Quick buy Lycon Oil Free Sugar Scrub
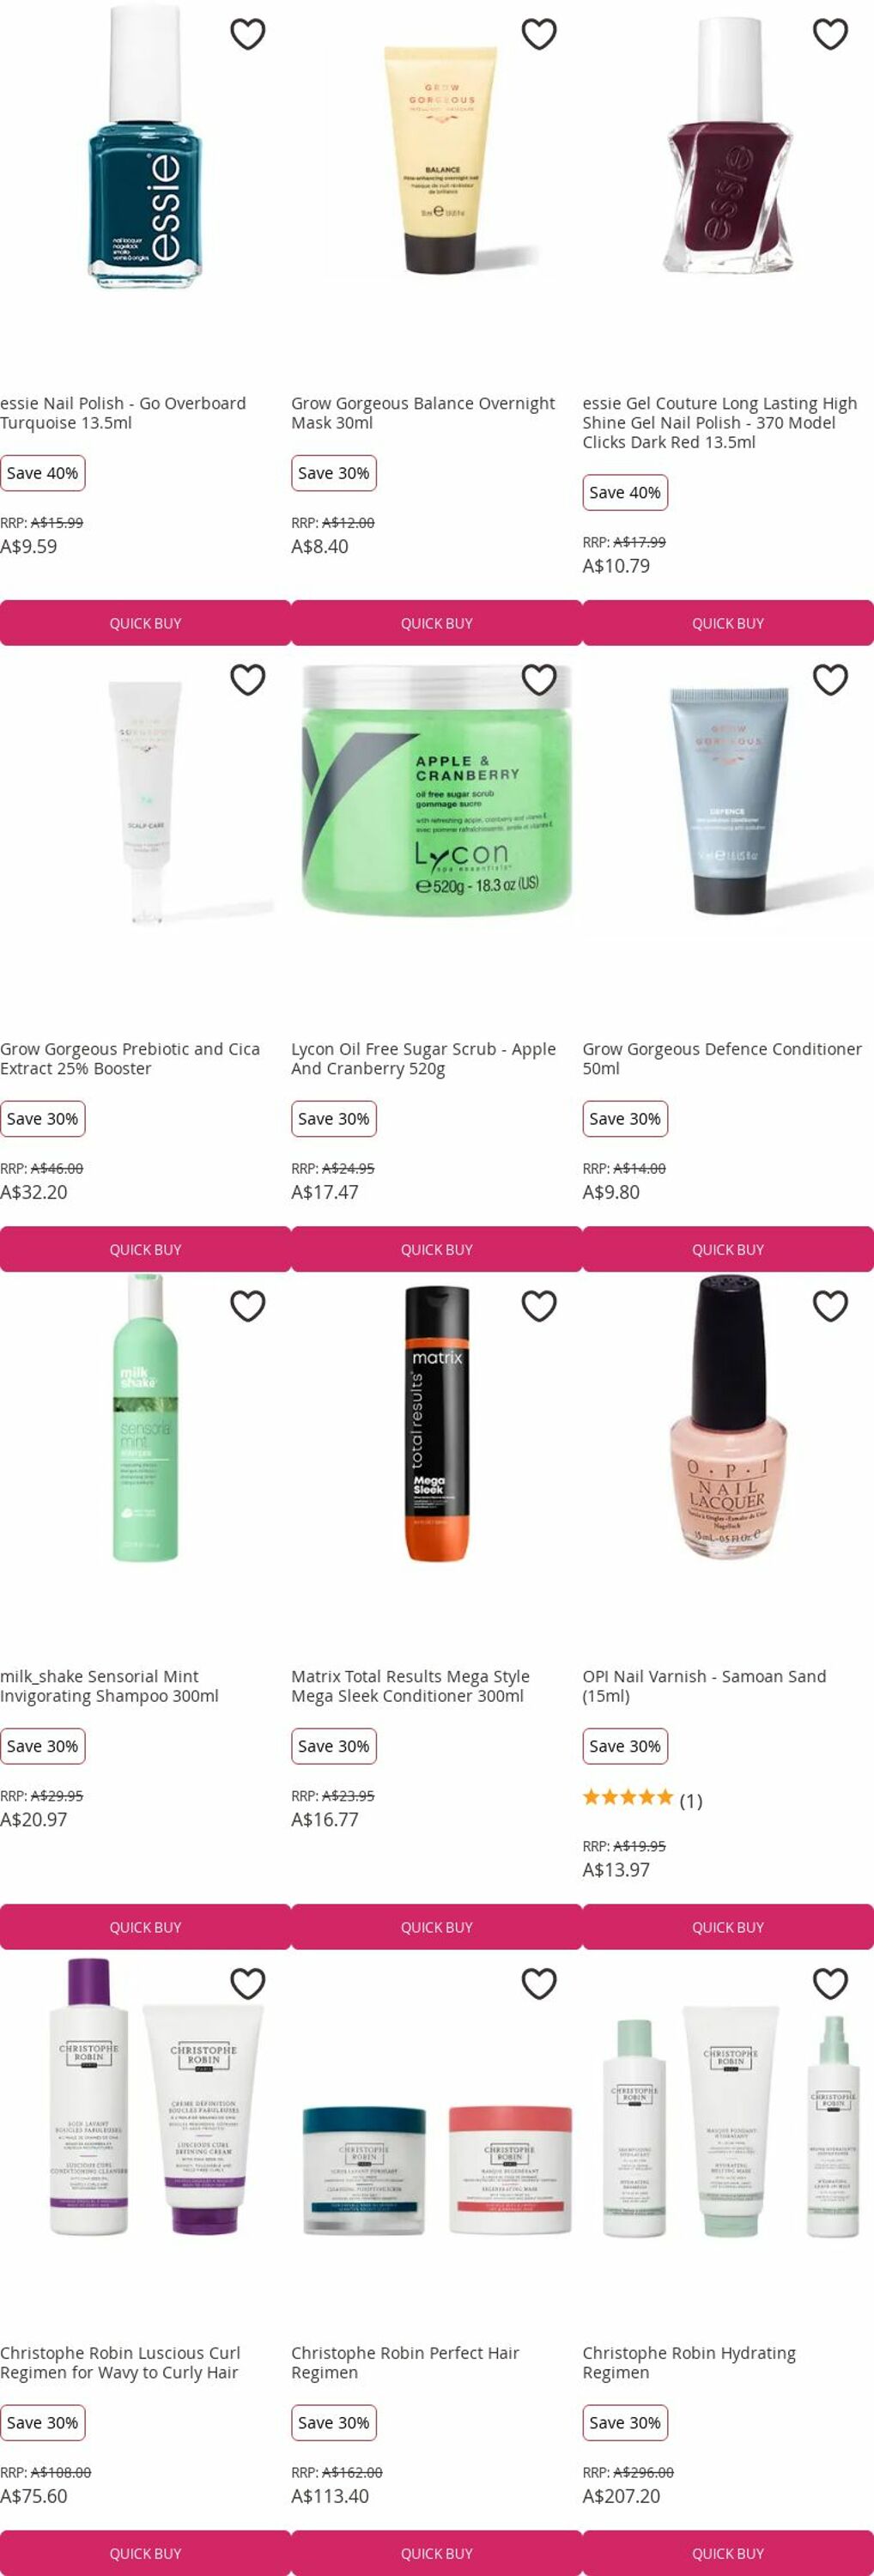This screenshot has height=2576, width=874. point(437,1249)
